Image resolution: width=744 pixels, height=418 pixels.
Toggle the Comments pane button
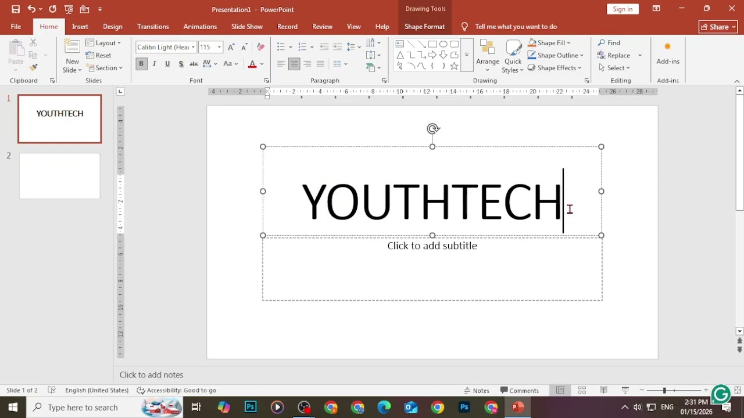pos(520,390)
